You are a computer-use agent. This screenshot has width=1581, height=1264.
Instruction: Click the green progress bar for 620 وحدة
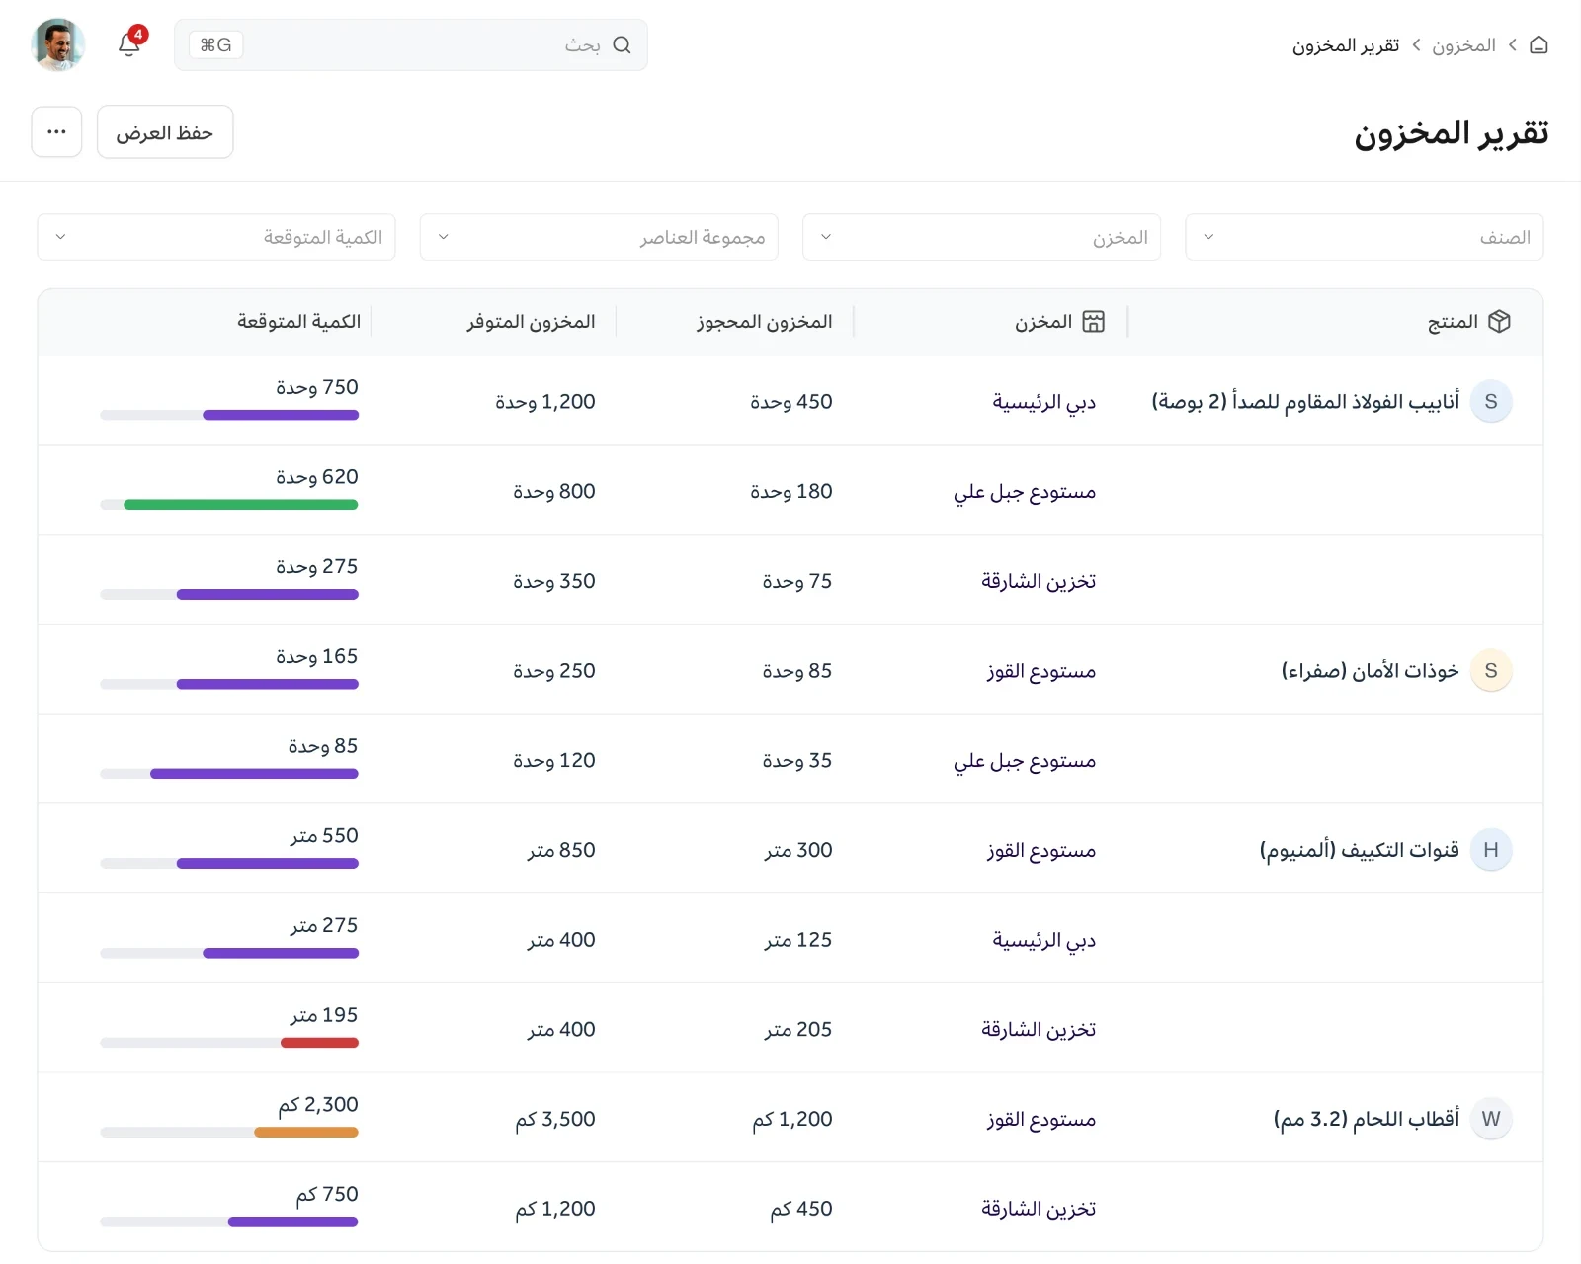pos(240,505)
